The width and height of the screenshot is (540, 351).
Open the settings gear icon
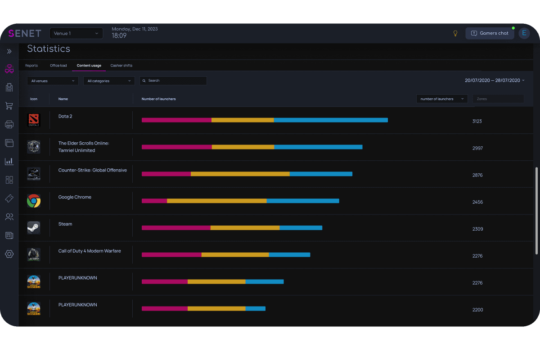tap(9, 254)
